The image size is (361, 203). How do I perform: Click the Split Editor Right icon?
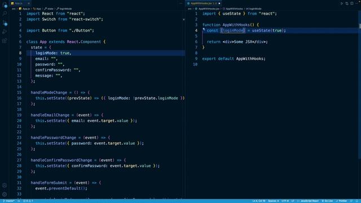pyautogui.click(x=352, y=3)
